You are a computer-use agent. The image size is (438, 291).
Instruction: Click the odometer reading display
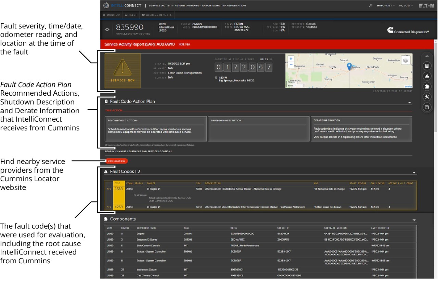(244, 67)
